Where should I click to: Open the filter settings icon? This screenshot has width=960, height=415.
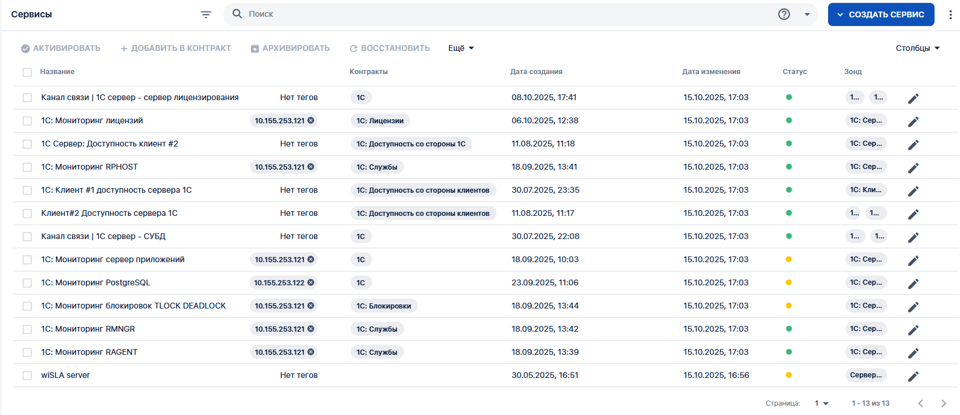[206, 14]
